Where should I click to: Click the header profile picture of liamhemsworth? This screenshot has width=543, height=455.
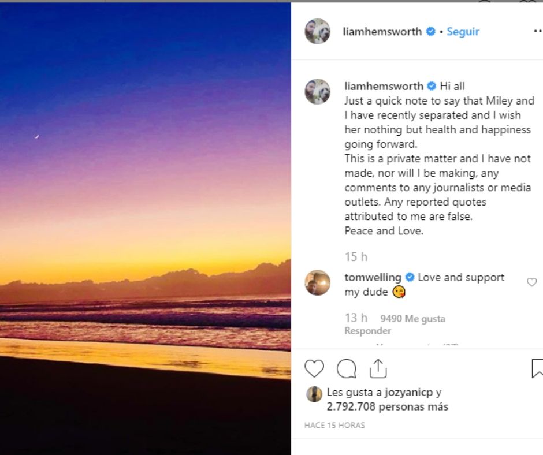click(318, 31)
